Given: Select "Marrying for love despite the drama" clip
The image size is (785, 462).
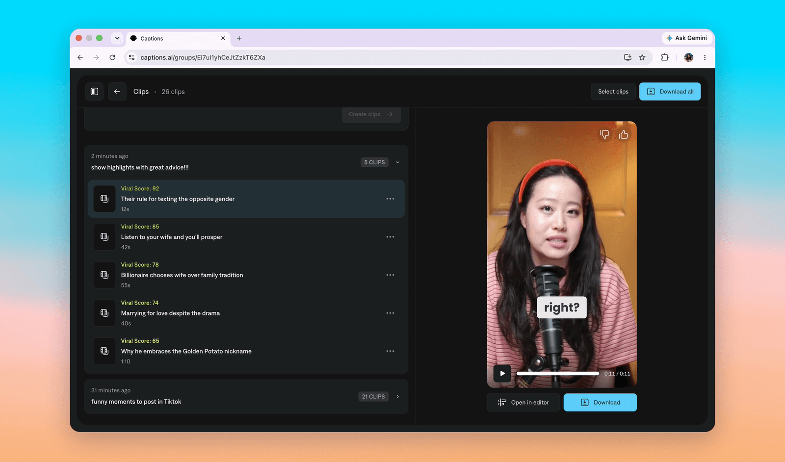Looking at the screenshot, I should coord(246,313).
